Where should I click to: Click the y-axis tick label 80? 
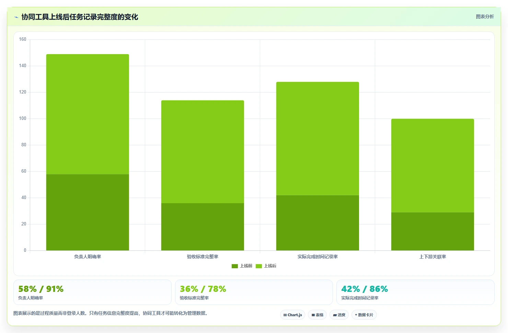tap(24, 145)
